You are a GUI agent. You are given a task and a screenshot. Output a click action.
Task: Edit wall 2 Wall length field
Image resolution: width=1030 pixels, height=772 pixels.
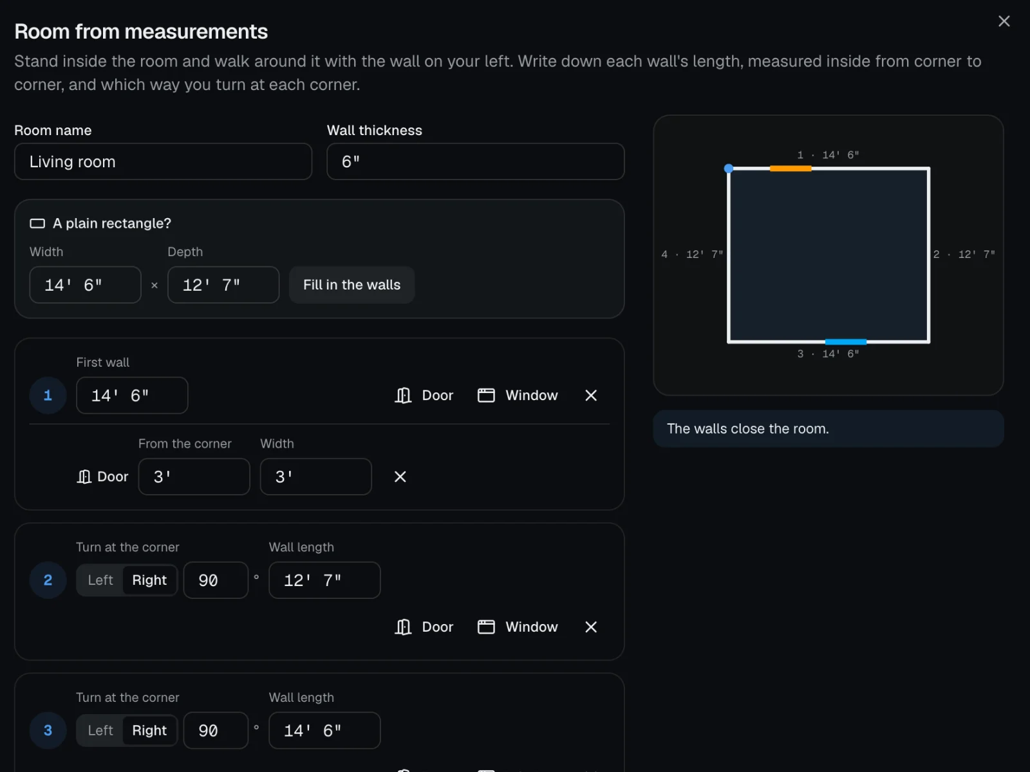[x=324, y=580]
